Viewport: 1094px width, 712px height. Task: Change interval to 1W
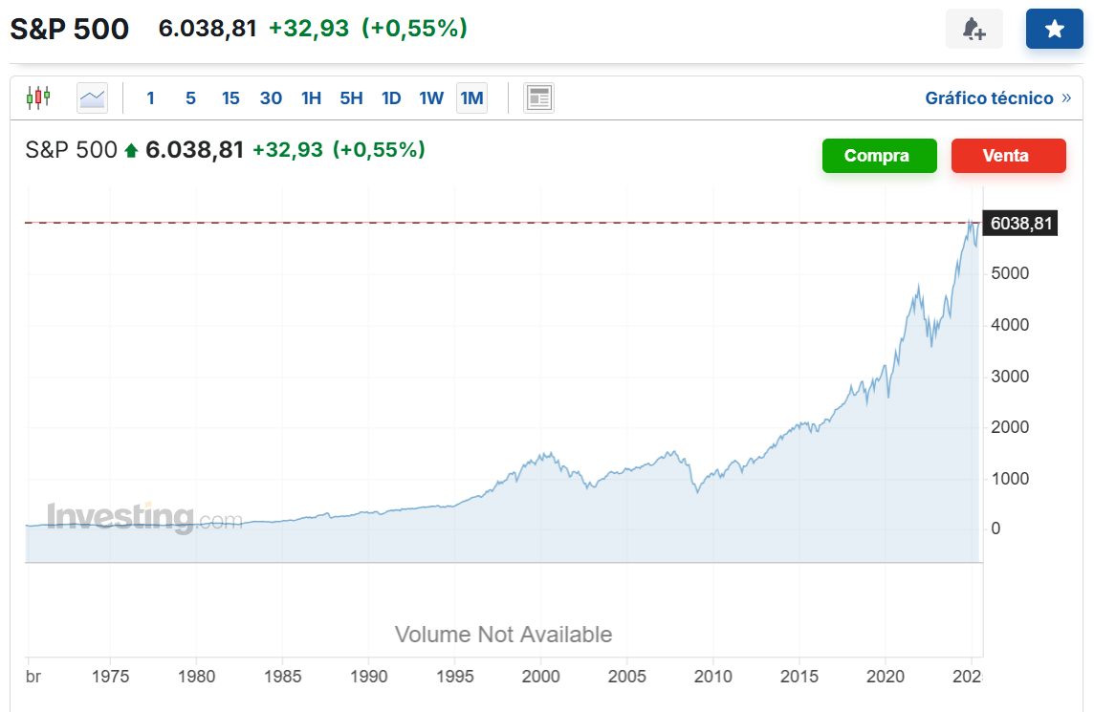pos(431,98)
